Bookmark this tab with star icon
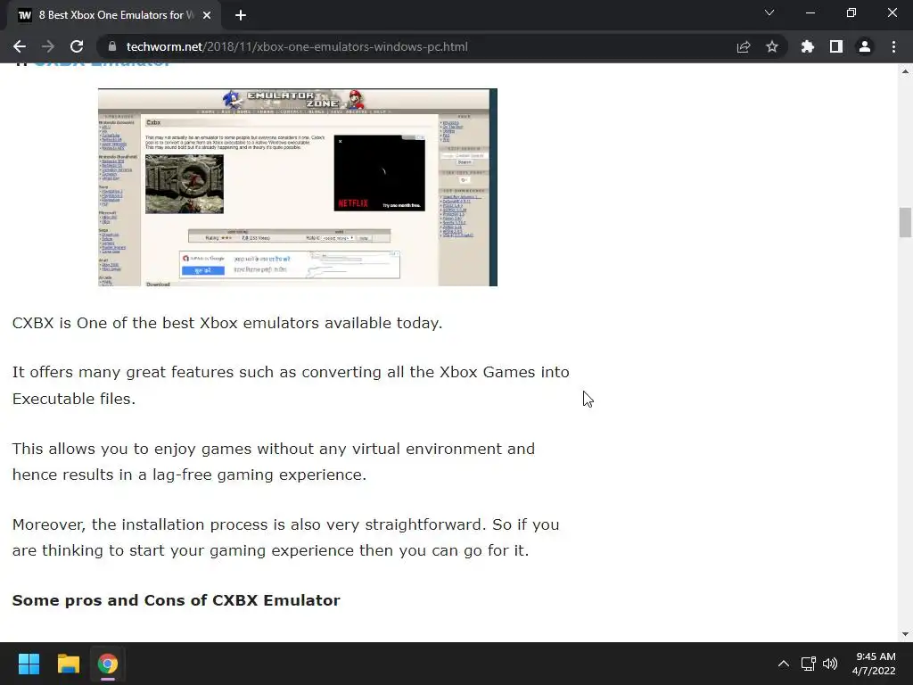Screen dimensions: 913x685 pos(772,46)
